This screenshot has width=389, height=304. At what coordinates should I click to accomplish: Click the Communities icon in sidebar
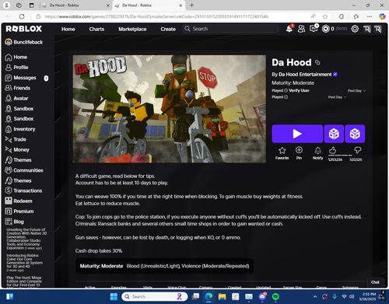9,170
